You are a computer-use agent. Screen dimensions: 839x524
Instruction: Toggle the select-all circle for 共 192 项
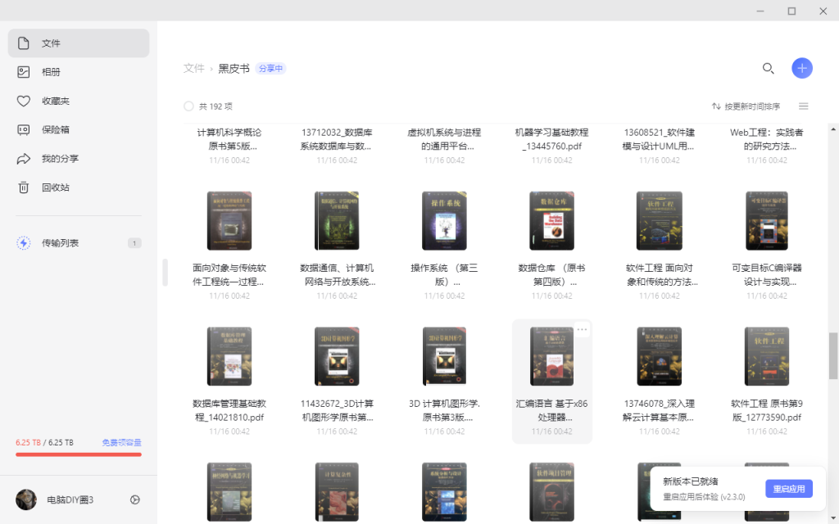(188, 106)
